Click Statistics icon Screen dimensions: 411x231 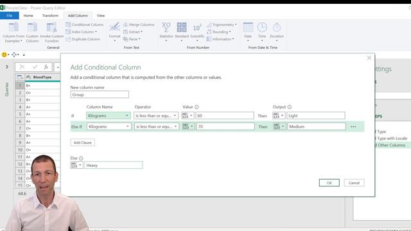(x=166, y=31)
